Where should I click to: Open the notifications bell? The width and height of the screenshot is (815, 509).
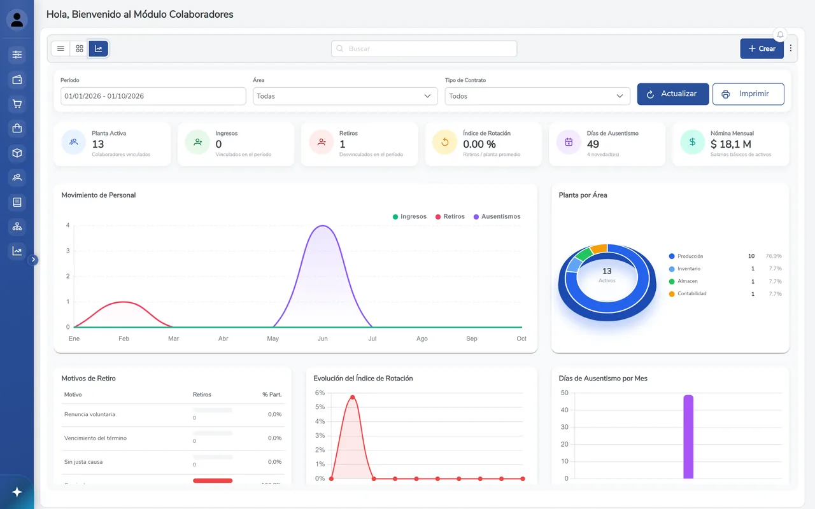(780, 34)
